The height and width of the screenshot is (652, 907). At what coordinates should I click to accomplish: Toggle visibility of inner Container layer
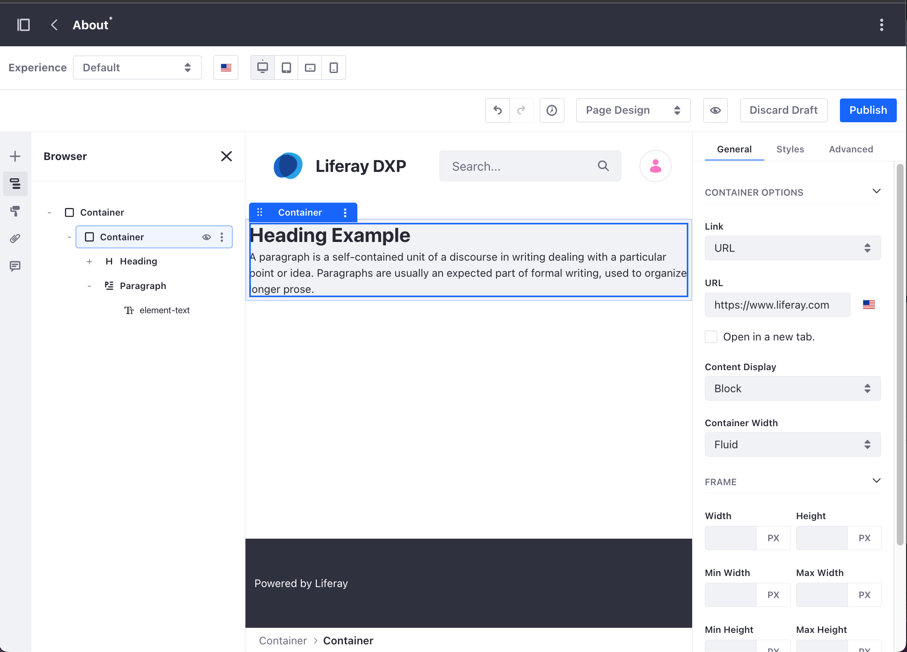click(206, 236)
